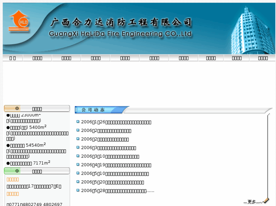Click the pencil icon next to 更多
Screen dimensions: 276x206
point(266,200)
